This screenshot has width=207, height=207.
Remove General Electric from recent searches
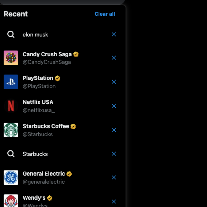point(114,177)
